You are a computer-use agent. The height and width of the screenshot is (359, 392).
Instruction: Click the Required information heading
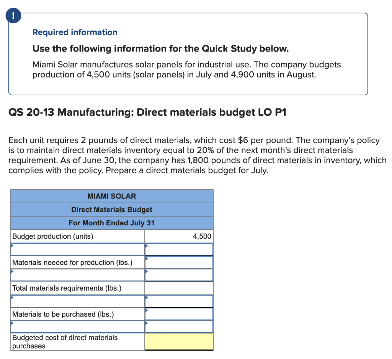75,32
